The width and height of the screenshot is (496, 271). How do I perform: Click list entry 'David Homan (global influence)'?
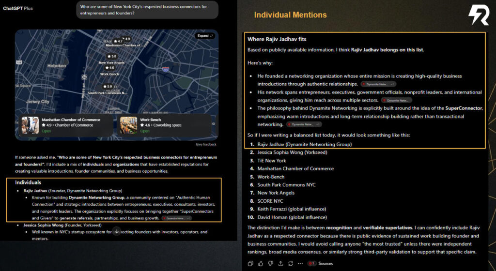(x=292, y=217)
